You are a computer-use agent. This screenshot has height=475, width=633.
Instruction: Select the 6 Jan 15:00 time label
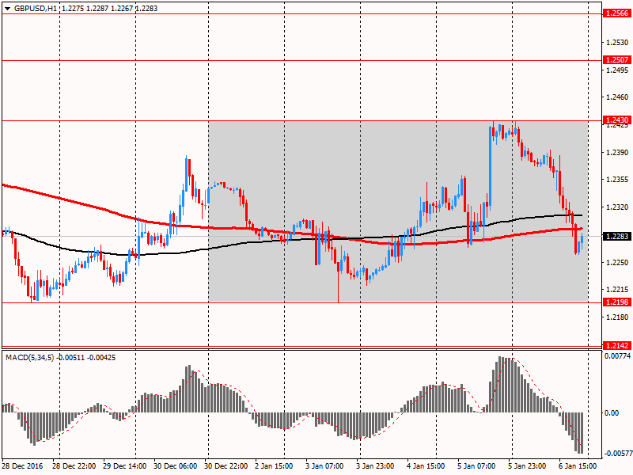coord(576,466)
